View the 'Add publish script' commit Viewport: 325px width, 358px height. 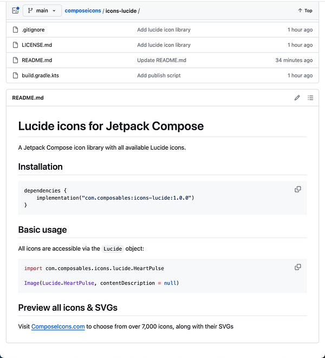(x=159, y=75)
